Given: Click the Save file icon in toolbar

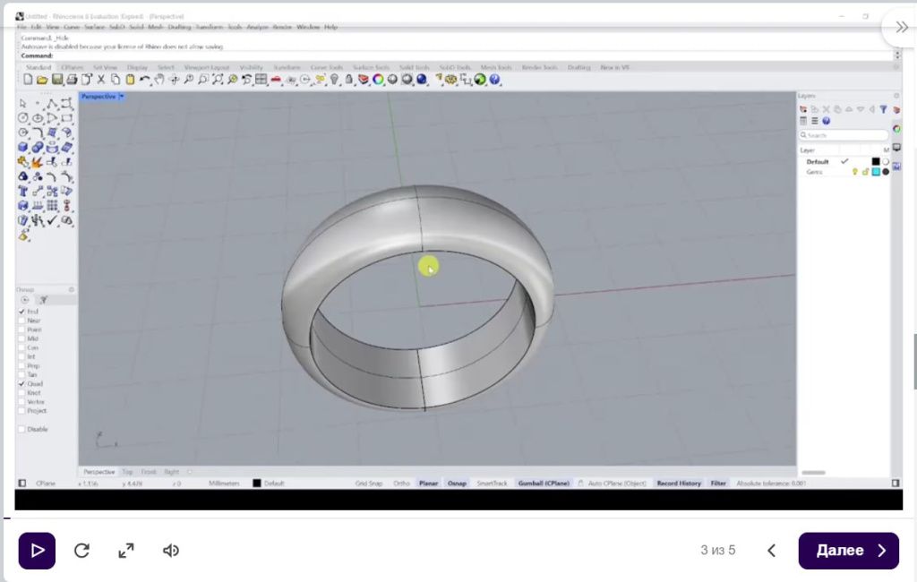Looking at the screenshot, I should 57,80.
